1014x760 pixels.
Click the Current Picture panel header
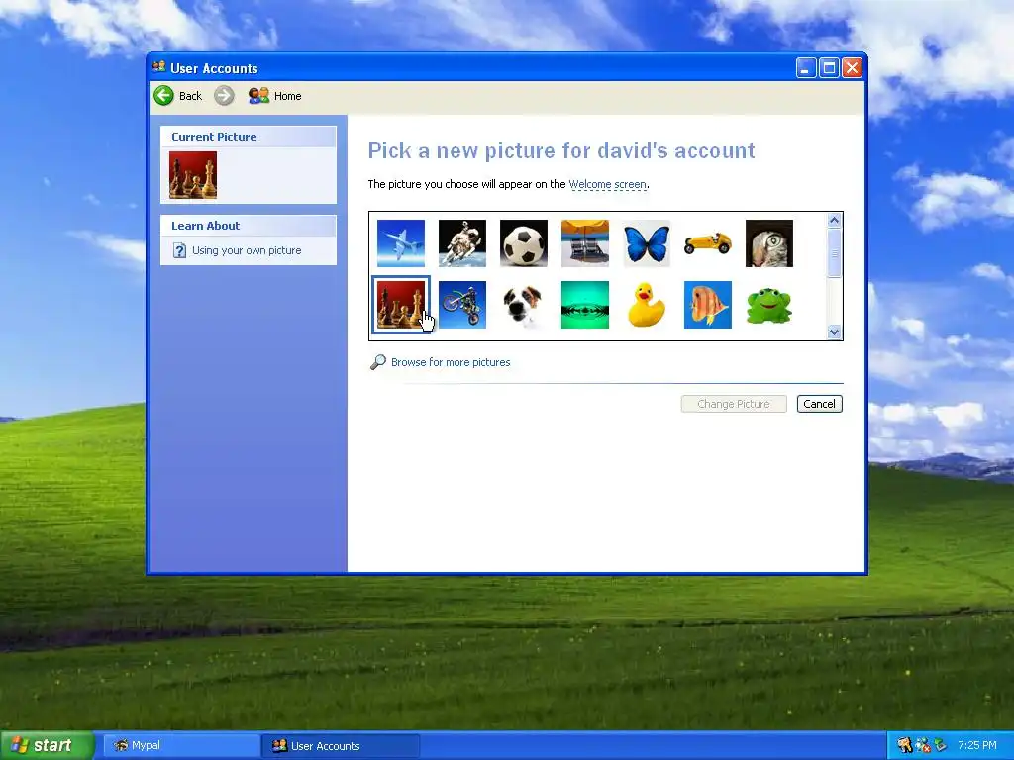pos(249,137)
